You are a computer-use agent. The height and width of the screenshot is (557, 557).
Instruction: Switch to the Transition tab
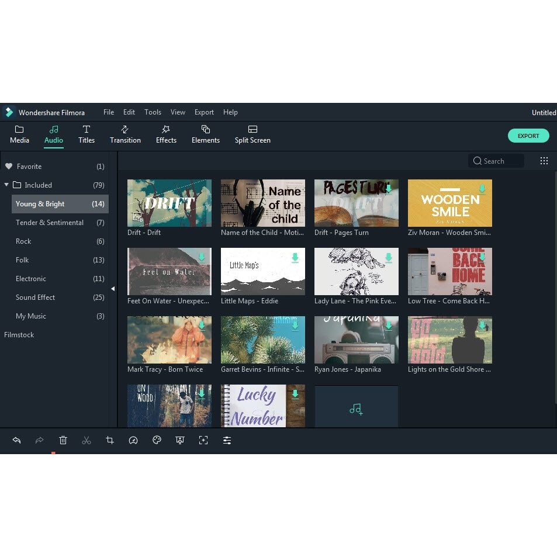tap(125, 134)
